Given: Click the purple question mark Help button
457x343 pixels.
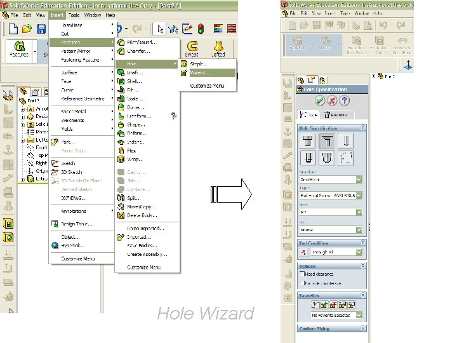Looking at the screenshot, I should click(345, 100).
